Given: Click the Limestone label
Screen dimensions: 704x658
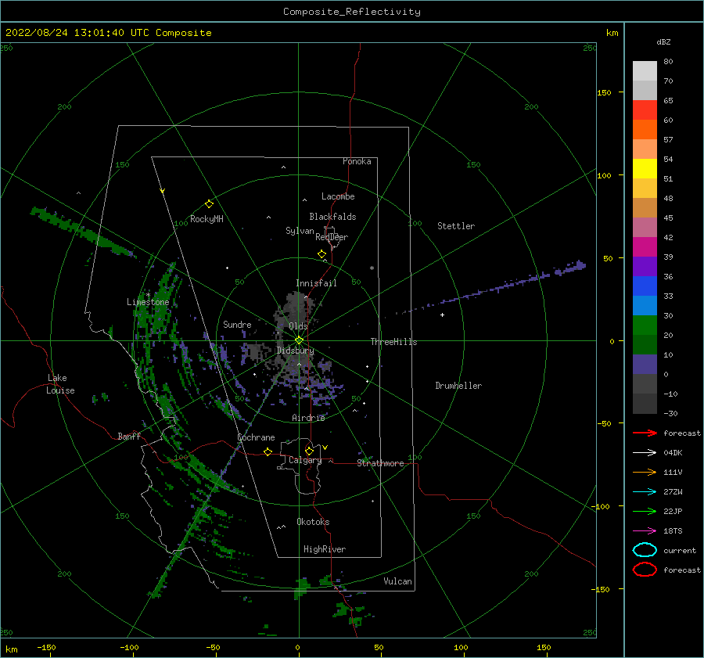Looking at the screenshot, I should pyautogui.click(x=148, y=302).
